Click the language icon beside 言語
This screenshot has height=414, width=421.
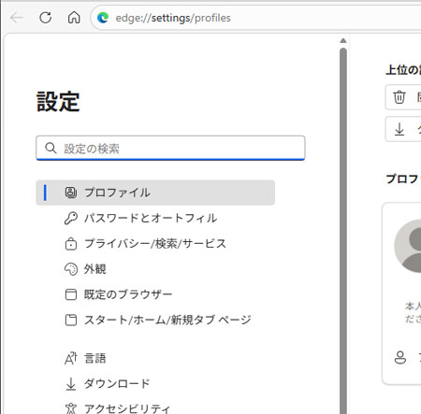pos(71,358)
